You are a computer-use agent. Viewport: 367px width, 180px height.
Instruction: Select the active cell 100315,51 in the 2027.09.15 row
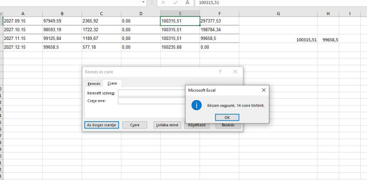point(180,21)
